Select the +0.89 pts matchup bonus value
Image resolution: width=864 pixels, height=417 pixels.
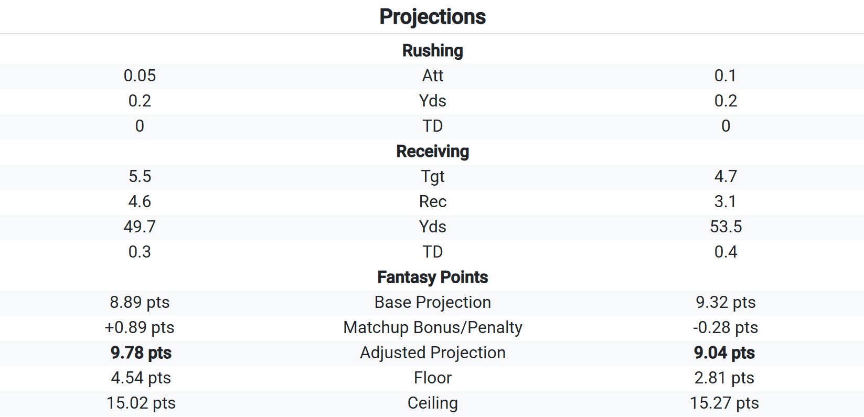140,327
